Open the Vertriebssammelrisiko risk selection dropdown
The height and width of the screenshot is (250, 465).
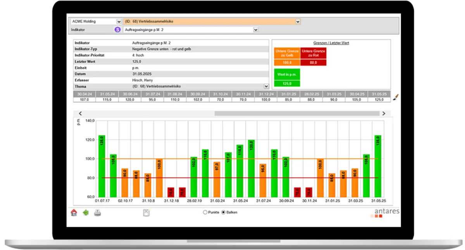tap(298, 21)
